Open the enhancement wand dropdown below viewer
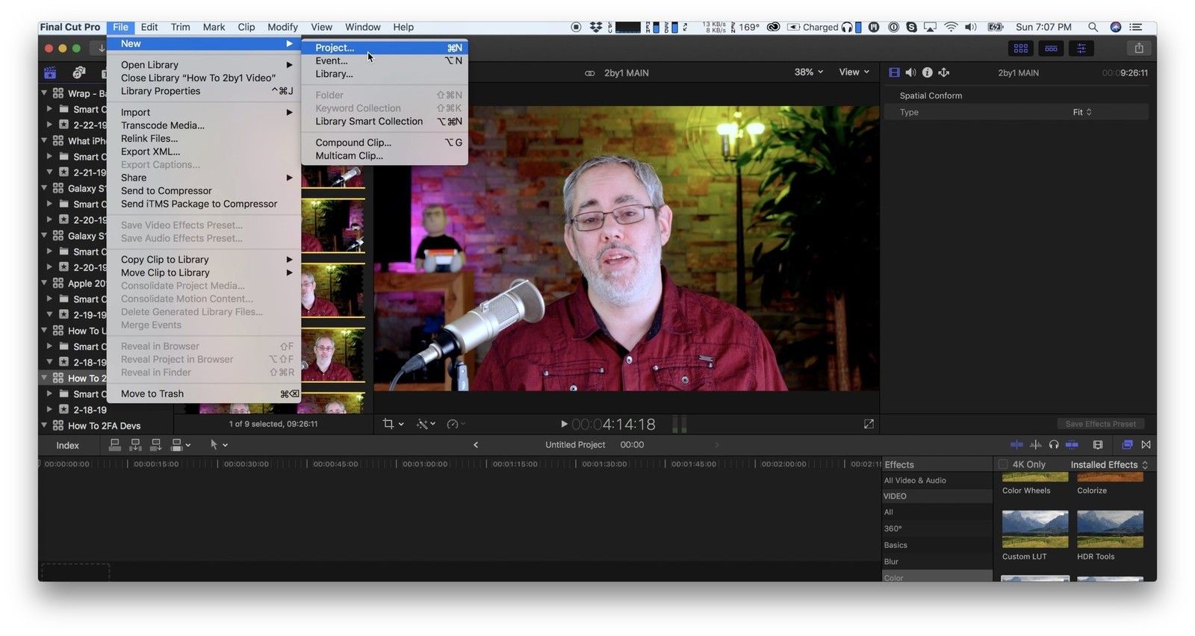Viewport: 1195px width, 636px height. [x=426, y=424]
